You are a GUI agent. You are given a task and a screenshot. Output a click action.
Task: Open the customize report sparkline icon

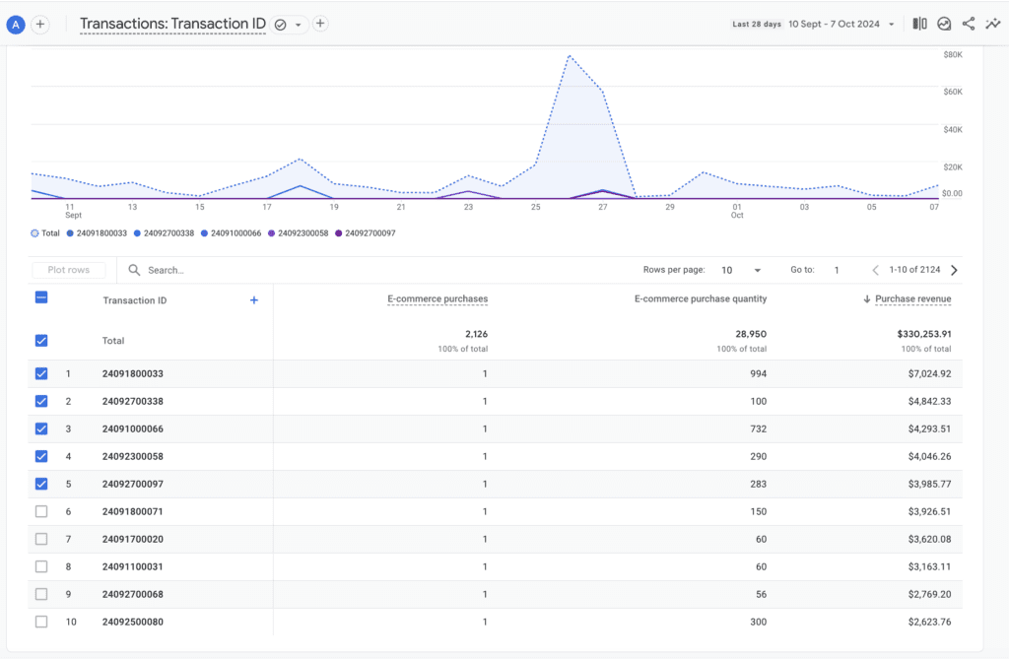point(993,24)
